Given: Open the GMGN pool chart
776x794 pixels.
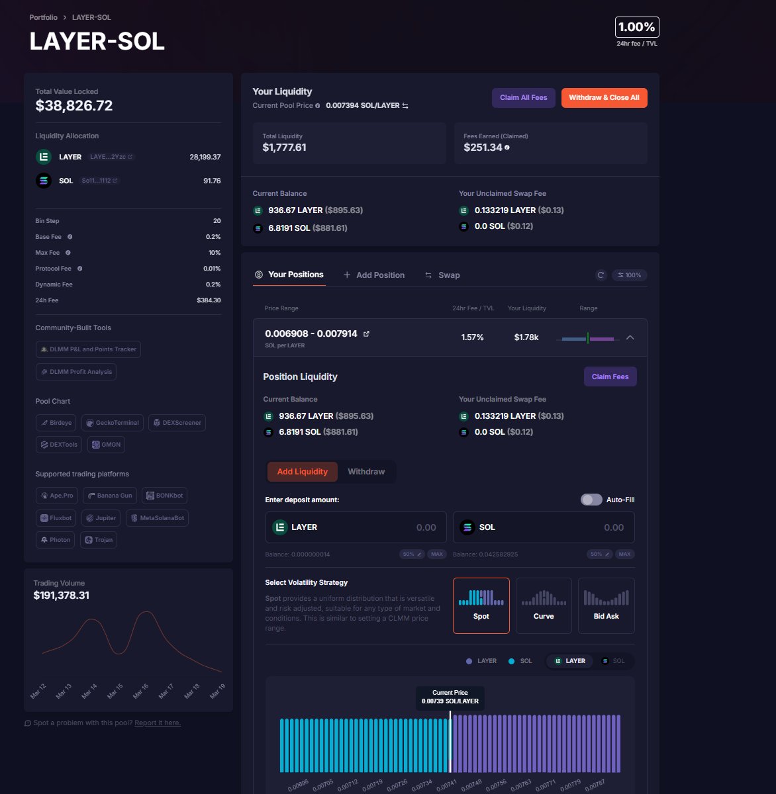Looking at the screenshot, I should point(106,445).
